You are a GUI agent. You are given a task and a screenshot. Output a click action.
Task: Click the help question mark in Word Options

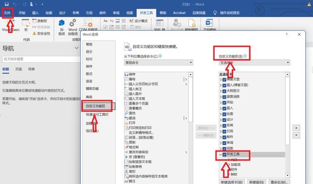[286, 34]
